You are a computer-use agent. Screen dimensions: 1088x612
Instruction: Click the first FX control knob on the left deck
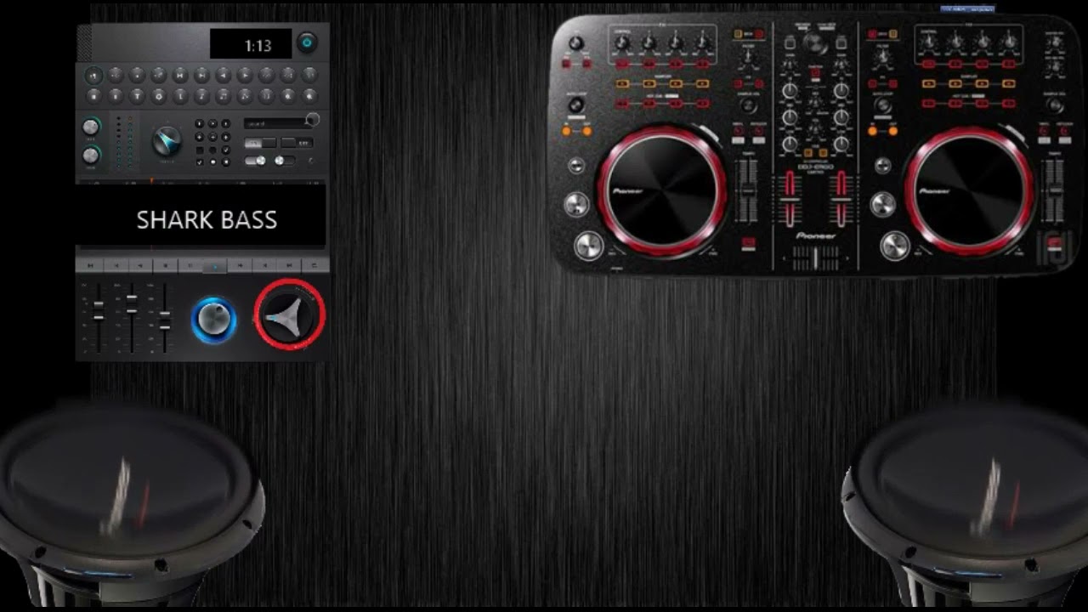[x=621, y=42]
